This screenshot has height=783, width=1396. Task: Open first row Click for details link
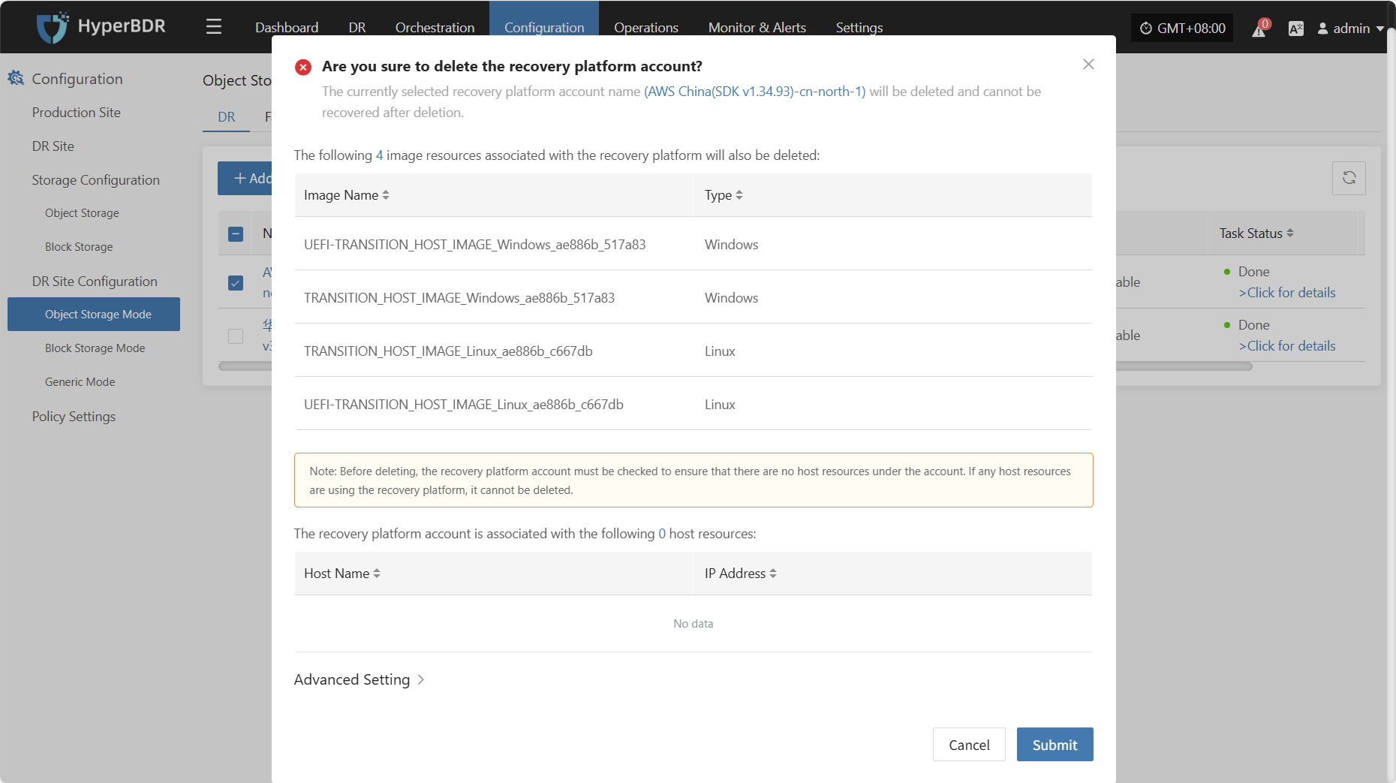click(1287, 293)
